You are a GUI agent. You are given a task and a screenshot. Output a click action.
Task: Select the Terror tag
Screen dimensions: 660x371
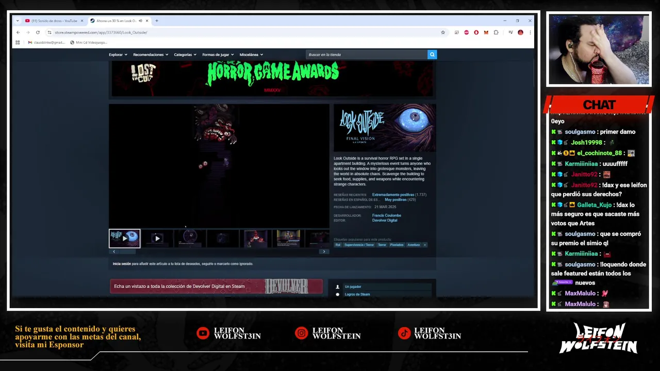[x=382, y=245]
